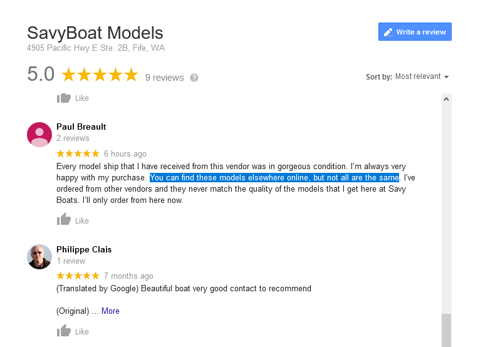Image resolution: width=478 pixels, height=347 pixels.
Task: Open Paul Breault's profile avatar
Action: click(x=39, y=134)
